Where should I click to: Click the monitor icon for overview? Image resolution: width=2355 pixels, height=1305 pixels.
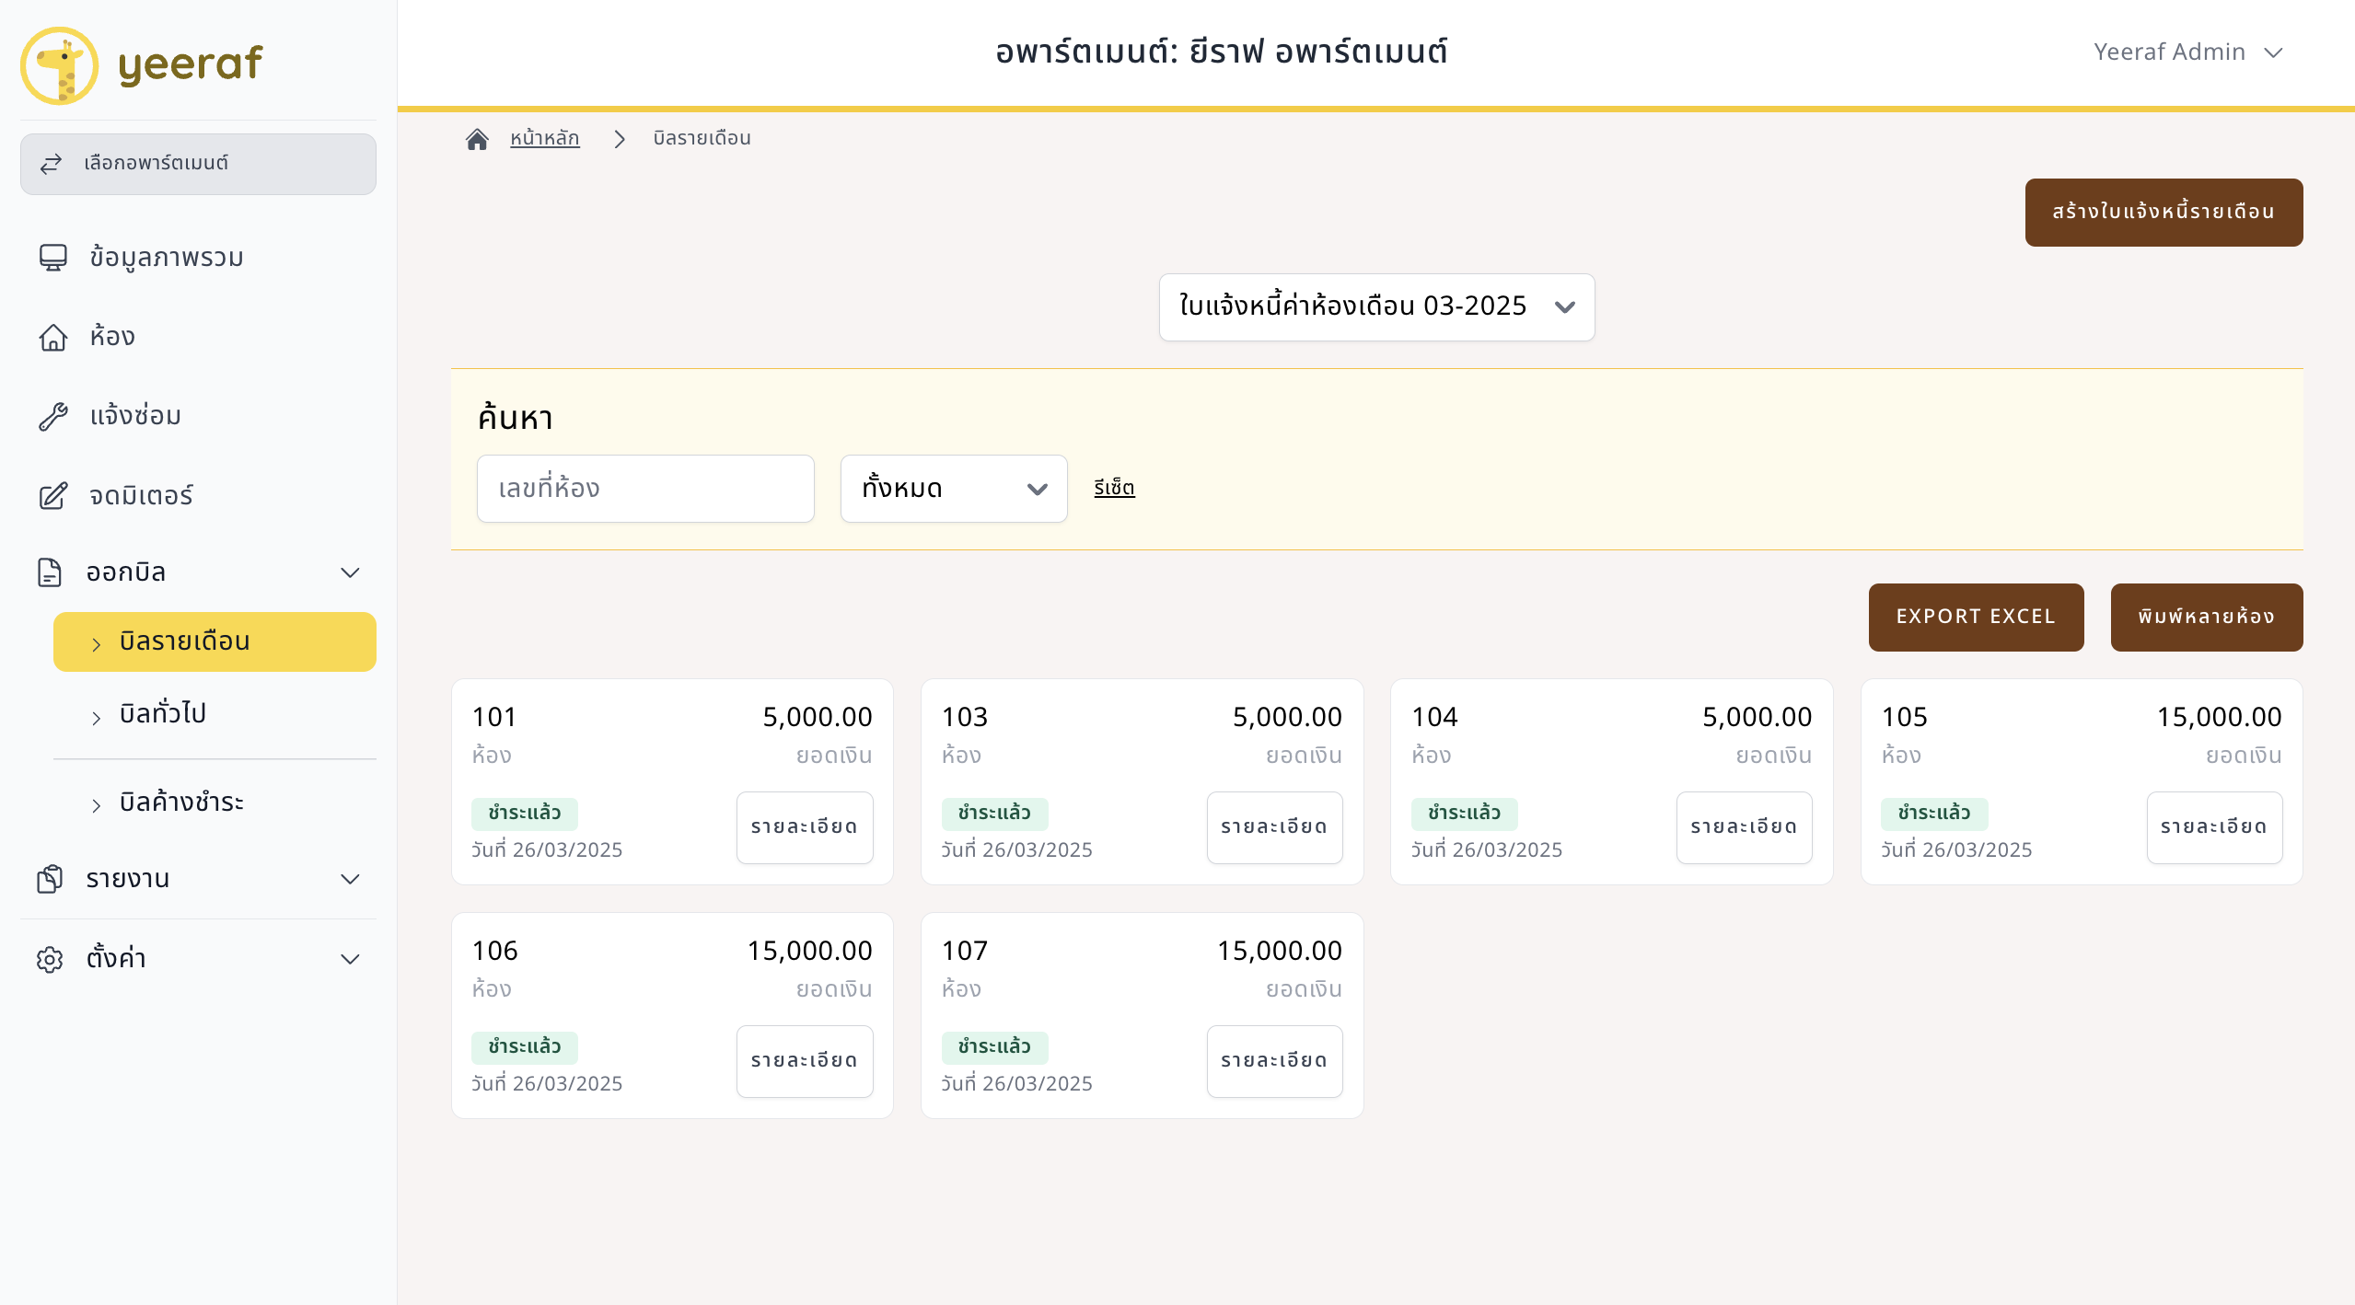click(x=53, y=258)
